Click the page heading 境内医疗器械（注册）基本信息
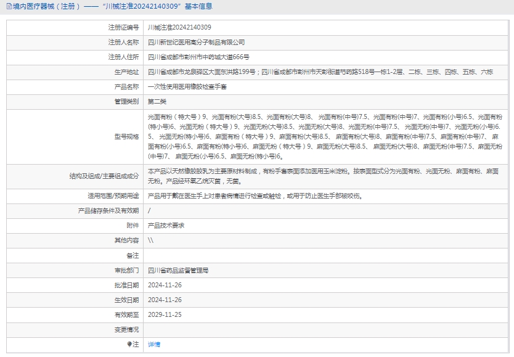 pyautogui.click(x=112, y=7)
